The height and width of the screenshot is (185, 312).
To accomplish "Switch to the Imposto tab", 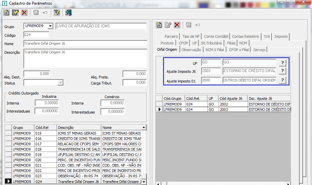I will 281,36.
